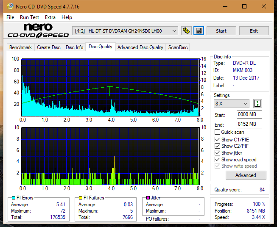Close the Nero CD-DVD Speed window

264,6
